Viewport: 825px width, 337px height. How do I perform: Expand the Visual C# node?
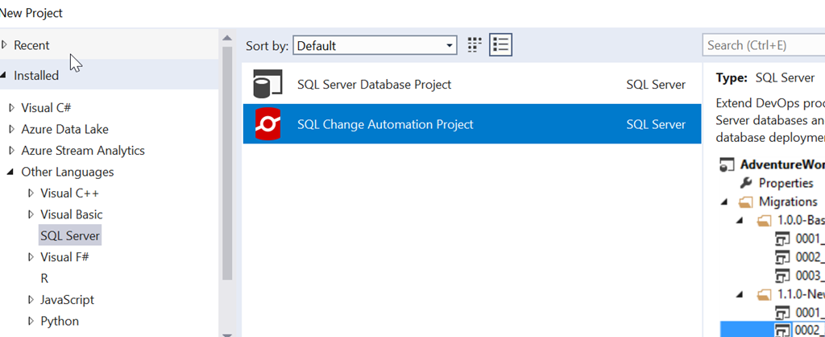click(11, 107)
